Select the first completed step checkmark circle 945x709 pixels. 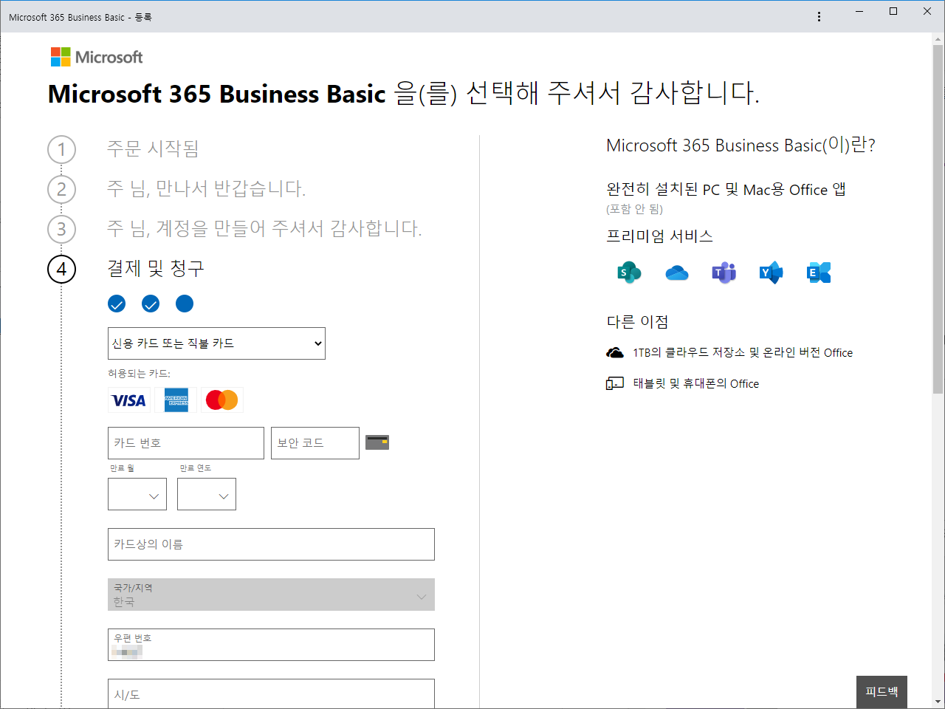point(117,304)
